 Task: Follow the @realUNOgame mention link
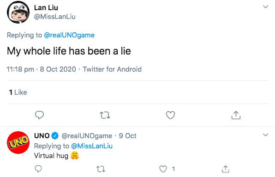[69, 35]
